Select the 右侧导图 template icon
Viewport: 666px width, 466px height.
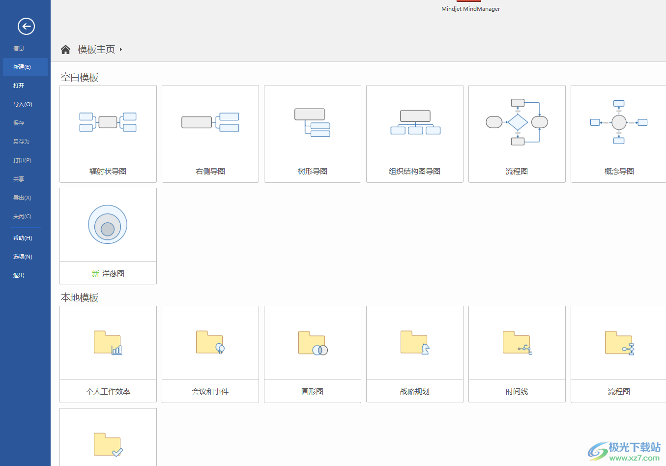tap(210, 122)
